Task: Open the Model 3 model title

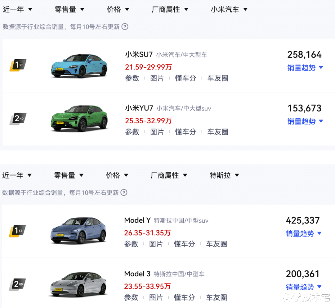Action: (x=137, y=274)
